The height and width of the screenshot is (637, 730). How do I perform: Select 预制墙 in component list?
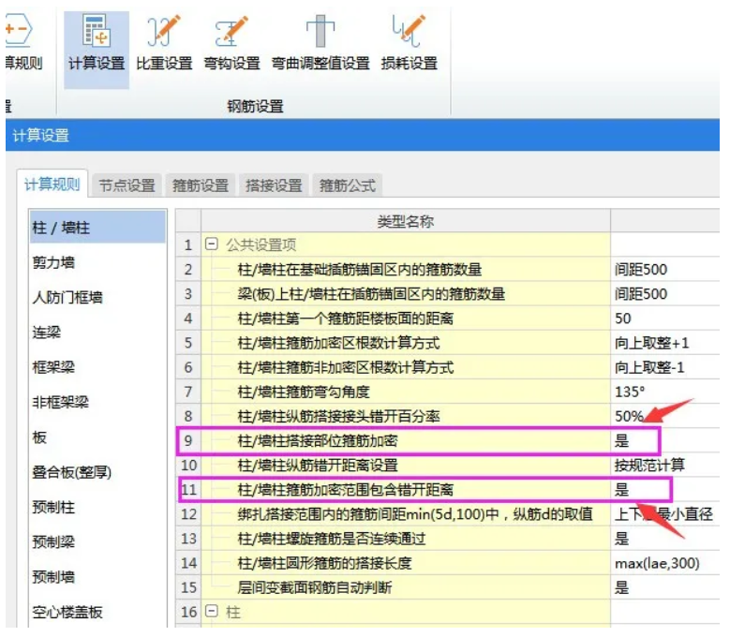coord(97,577)
